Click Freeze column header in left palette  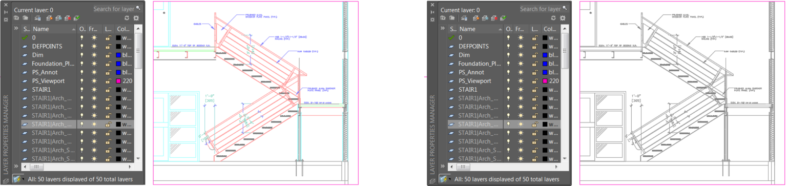(x=95, y=29)
